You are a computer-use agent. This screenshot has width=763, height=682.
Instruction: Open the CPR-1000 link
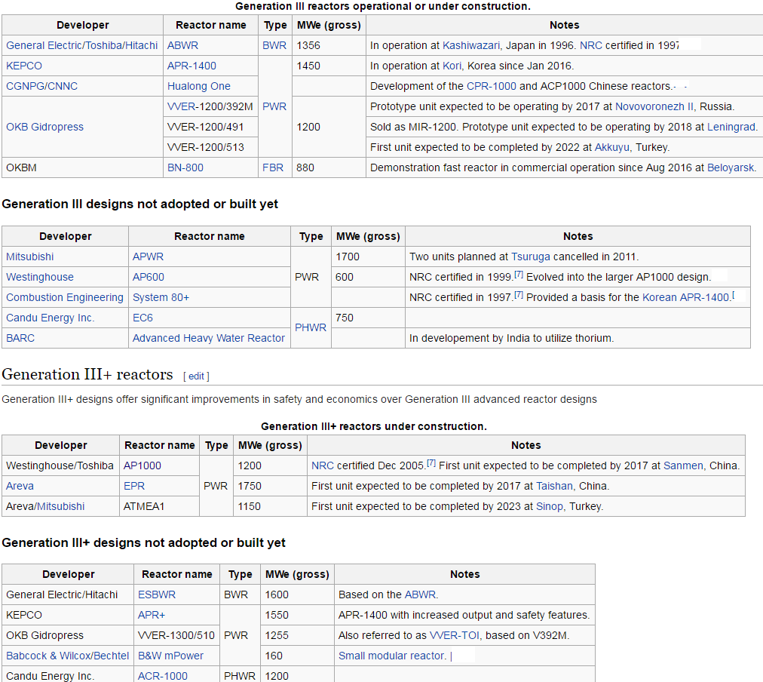492,86
